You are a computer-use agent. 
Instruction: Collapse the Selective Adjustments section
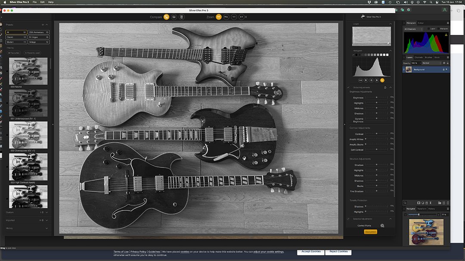point(390,219)
